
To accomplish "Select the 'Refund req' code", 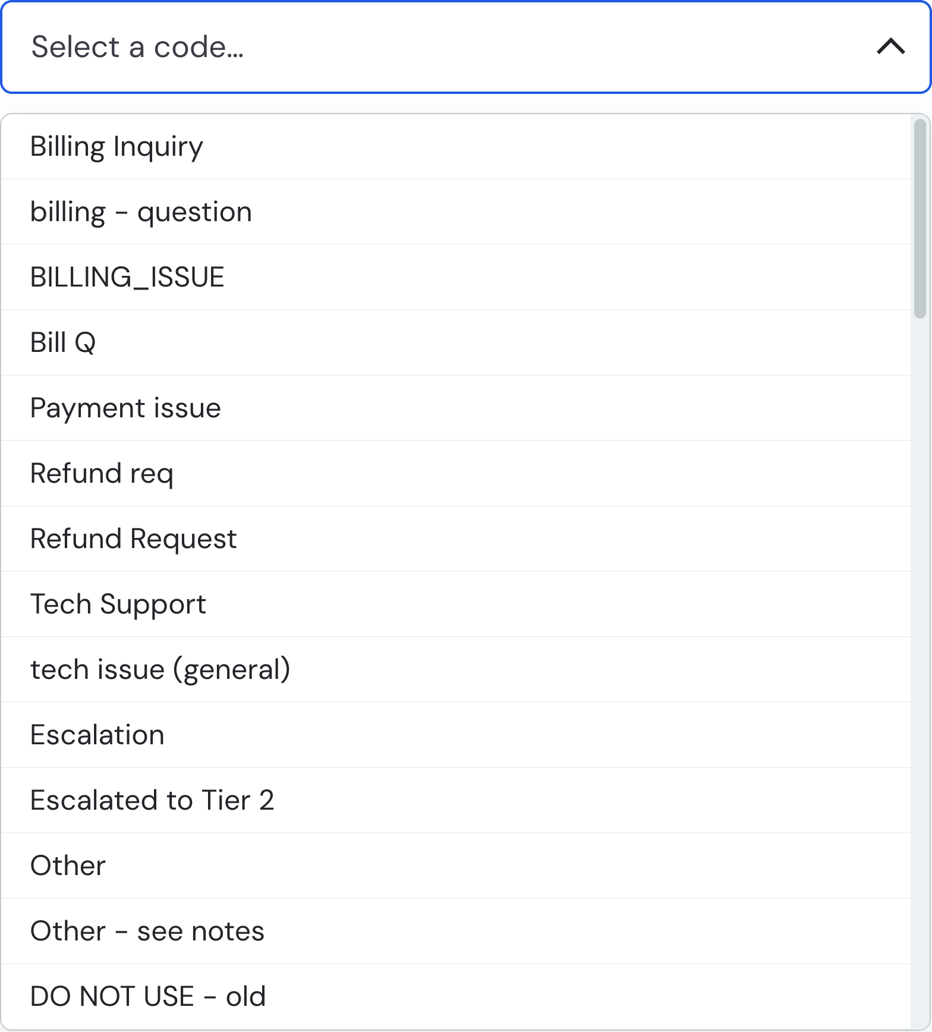I will (x=456, y=473).
